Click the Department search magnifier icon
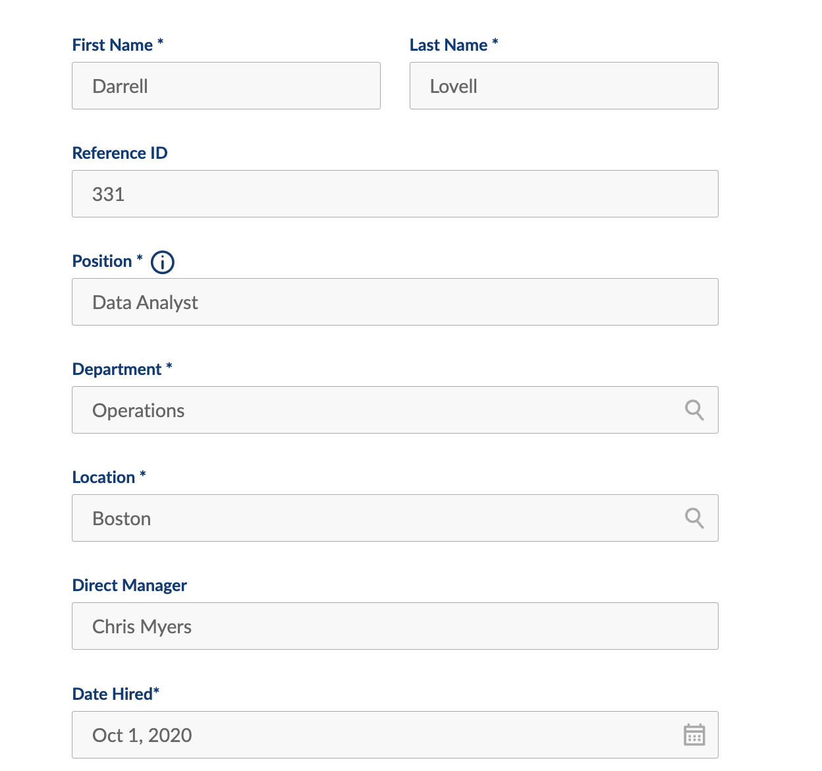822x771 pixels. click(x=694, y=410)
